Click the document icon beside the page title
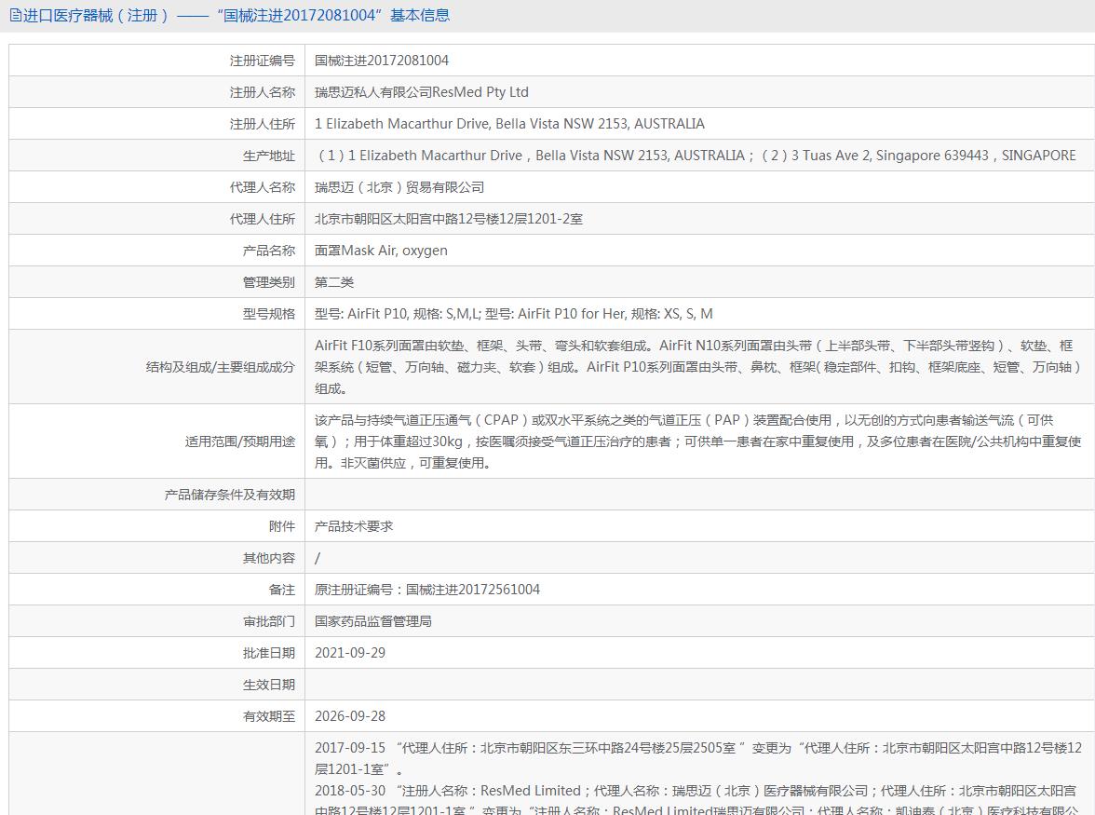1095x815 pixels. tap(16, 16)
